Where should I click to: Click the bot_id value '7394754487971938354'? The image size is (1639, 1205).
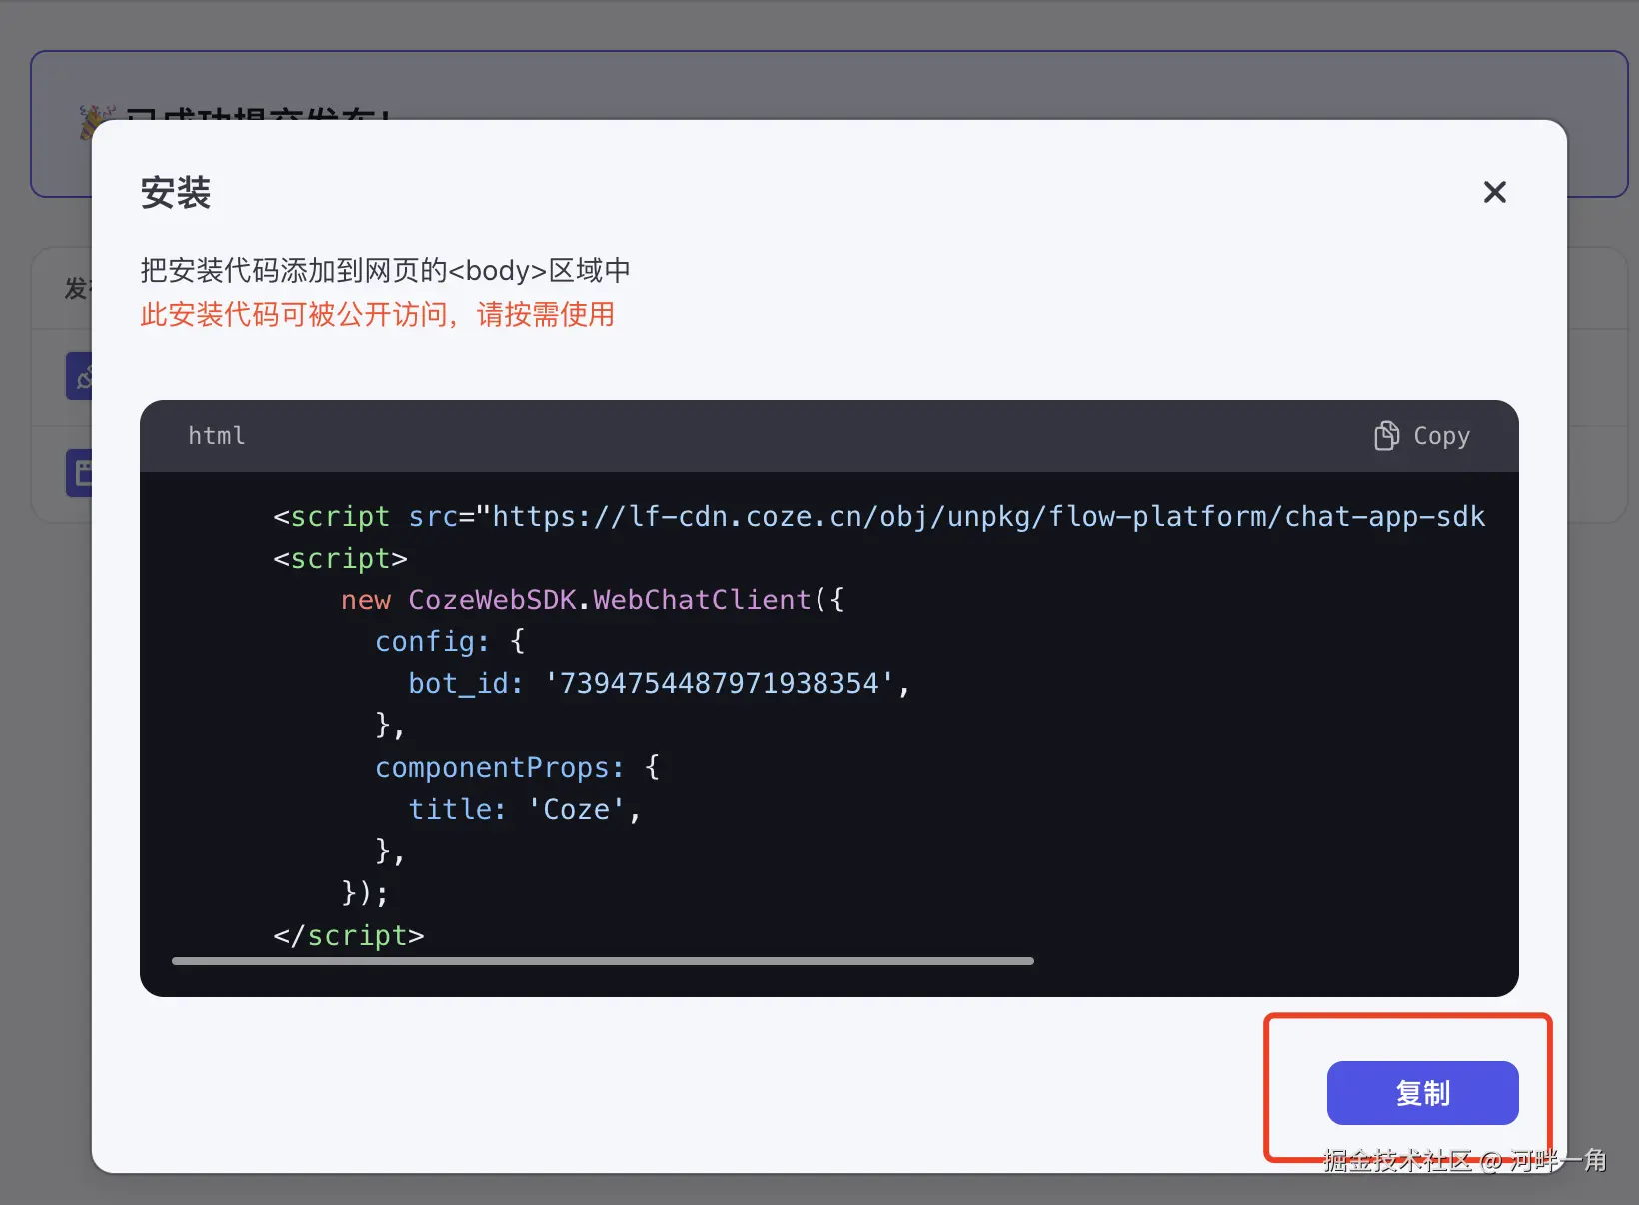pyautogui.click(x=719, y=683)
